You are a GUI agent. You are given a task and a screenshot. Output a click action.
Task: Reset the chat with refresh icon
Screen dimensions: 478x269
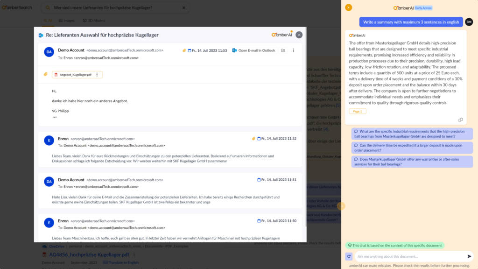click(x=349, y=256)
